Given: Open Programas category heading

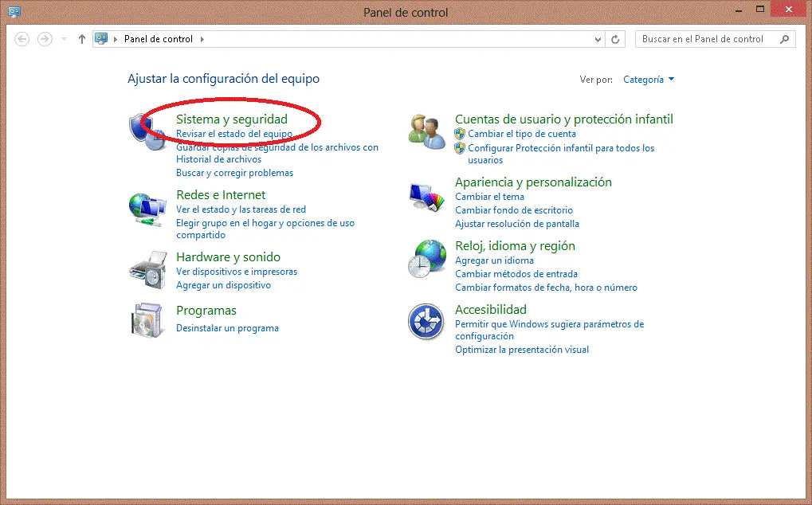Looking at the screenshot, I should click(x=206, y=311).
